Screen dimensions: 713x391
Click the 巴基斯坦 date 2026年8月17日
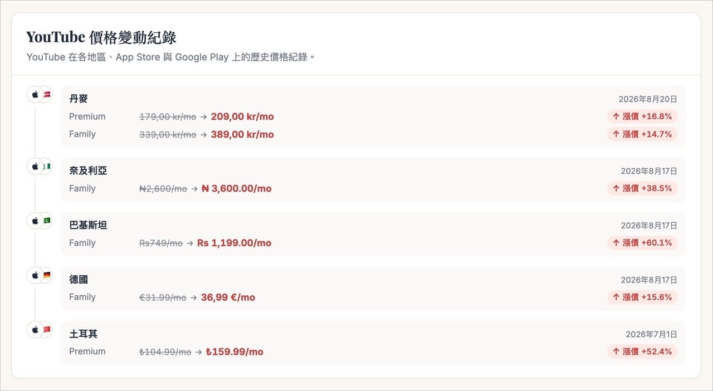[649, 226]
